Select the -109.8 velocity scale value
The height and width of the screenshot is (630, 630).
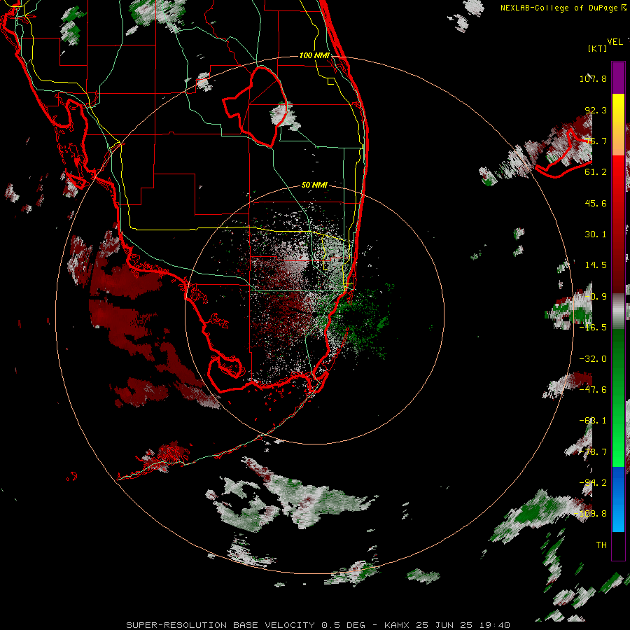(591, 514)
